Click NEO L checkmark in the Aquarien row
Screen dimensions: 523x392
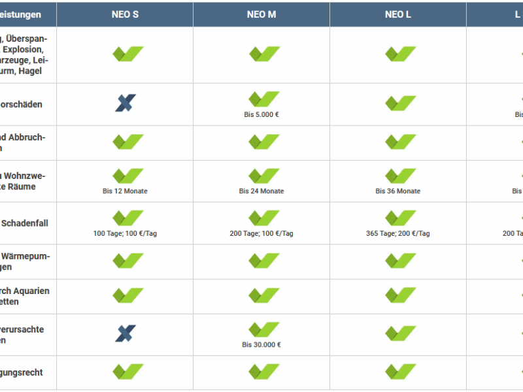pyautogui.click(x=400, y=295)
